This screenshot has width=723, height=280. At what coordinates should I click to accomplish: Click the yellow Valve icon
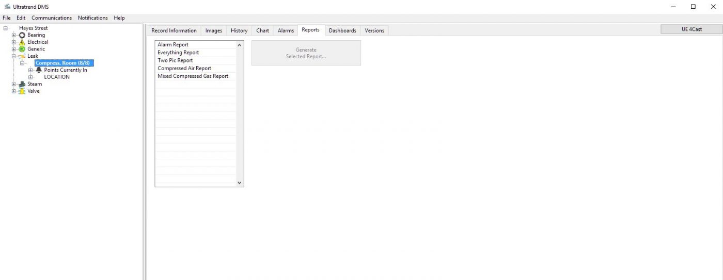[22, 91]
